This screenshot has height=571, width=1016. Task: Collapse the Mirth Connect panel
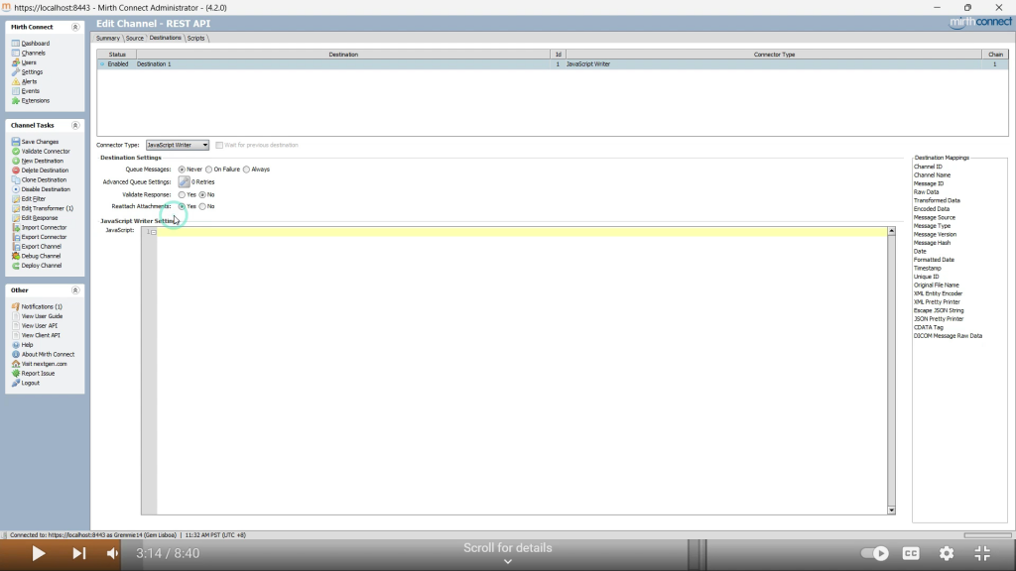click(x=75, y=27)
